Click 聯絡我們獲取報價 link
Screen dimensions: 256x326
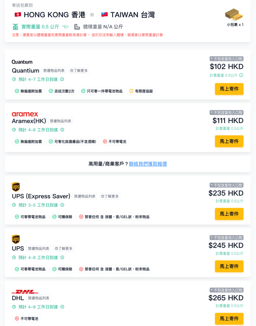[x=148, y=164]
